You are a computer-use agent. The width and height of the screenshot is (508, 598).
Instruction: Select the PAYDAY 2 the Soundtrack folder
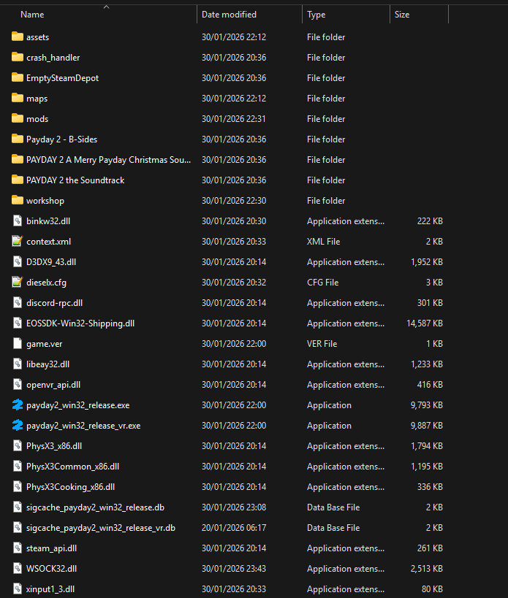pyautogui.click(x=75, y=180)
